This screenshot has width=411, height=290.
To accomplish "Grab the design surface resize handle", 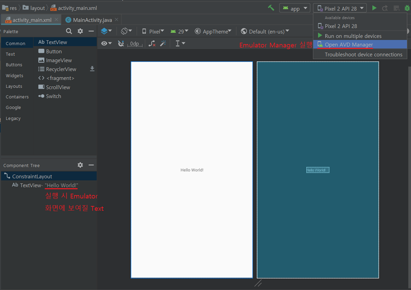I will click(258, 283).
